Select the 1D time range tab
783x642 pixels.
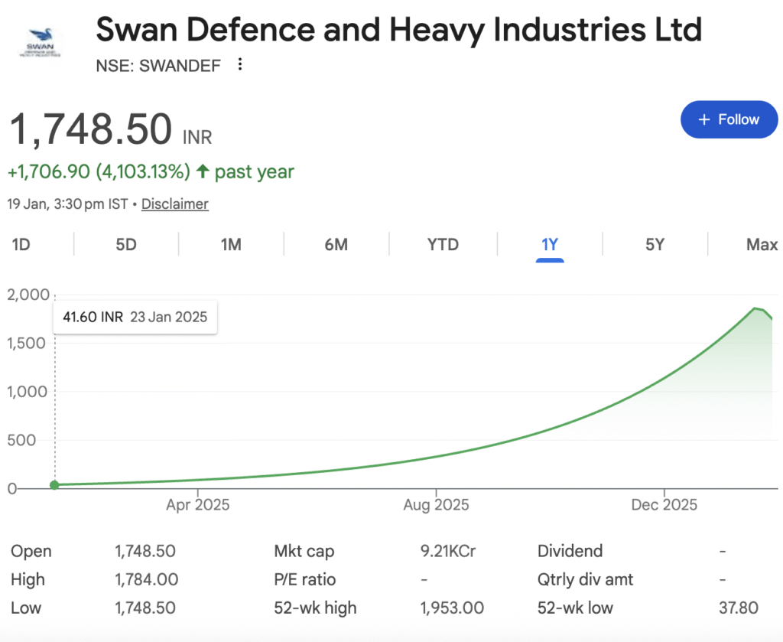pos(21,245)
